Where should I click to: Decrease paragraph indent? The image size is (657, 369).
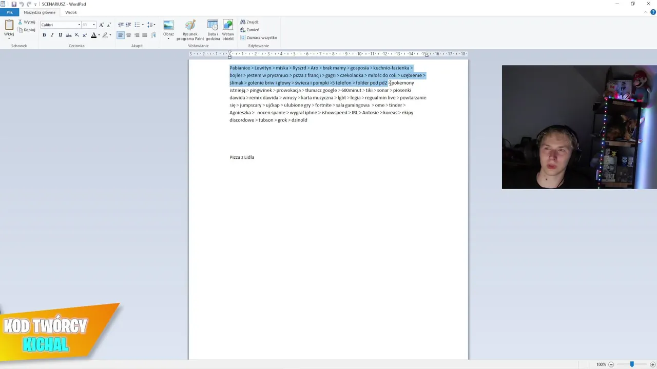pos(121,25)
